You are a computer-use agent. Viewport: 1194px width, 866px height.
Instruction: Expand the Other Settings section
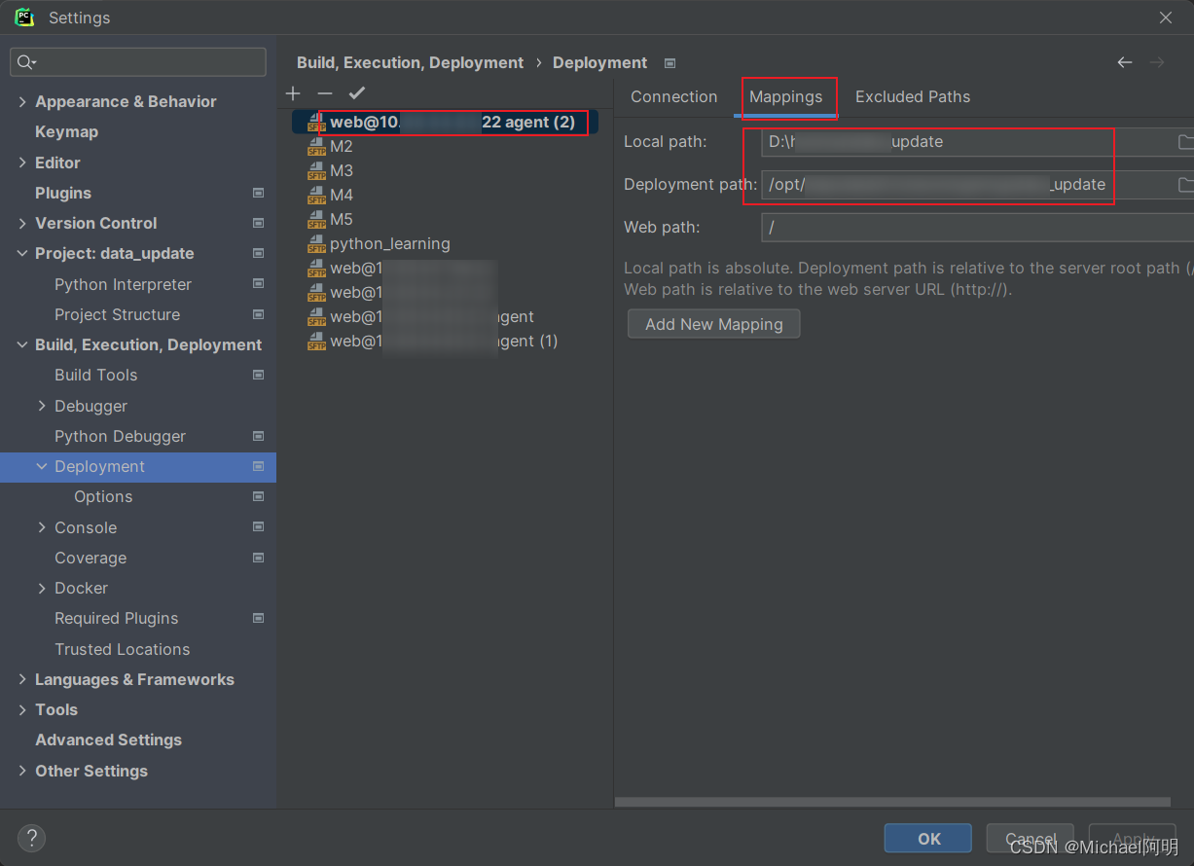coord(22,771)
